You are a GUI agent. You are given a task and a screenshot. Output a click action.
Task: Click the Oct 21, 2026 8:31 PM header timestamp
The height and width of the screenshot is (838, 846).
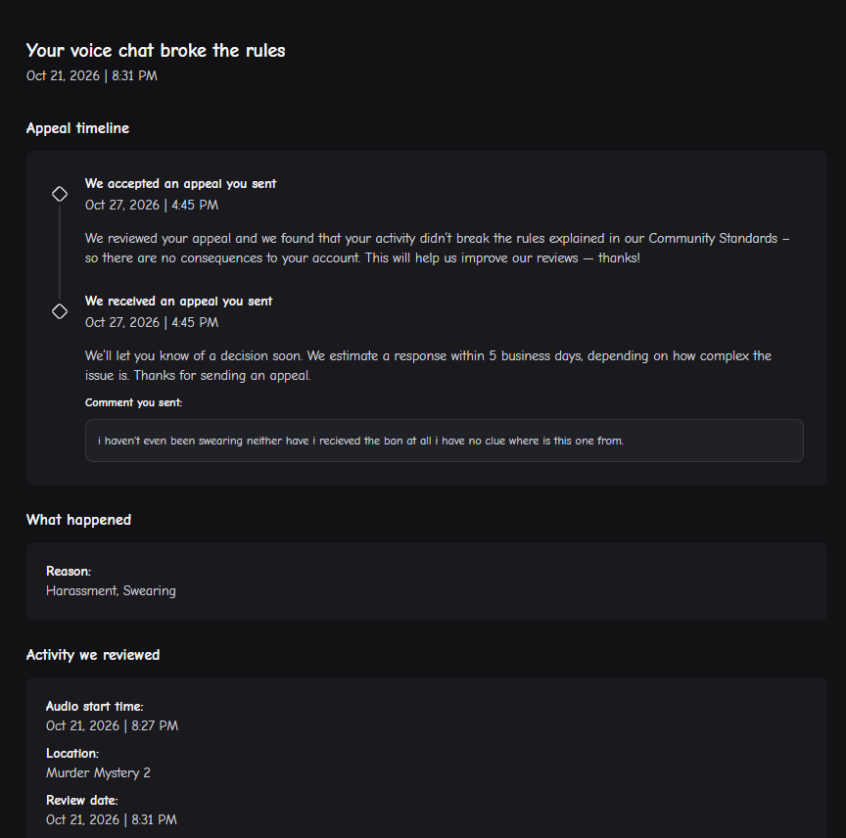pyautogui.click(x=92, y=75)
